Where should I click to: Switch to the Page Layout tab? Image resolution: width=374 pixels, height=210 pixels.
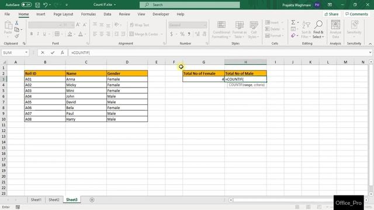coord(63,14)
